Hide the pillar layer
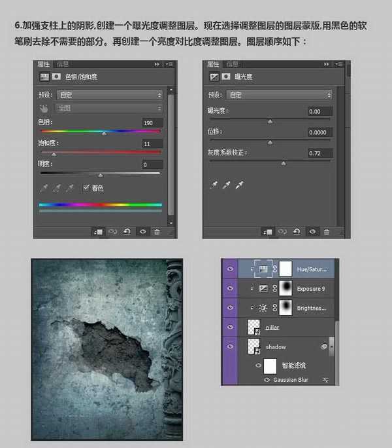This screenshot has width=392, height=448. tap(229, 326)
